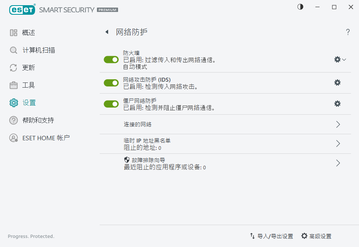Toggle 僵尸网络防护 off
This screenshot has width=359, height=247.
111,104
